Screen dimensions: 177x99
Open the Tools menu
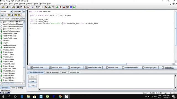pos(36,4)
